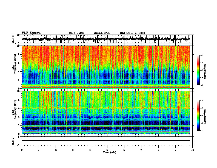Click the "7" tick on the time axis
The height and width of the screenshot is (168, 217).
pyautogui.click(x=141, y=150)
